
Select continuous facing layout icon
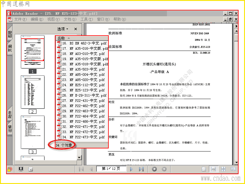tap(224, 169)
